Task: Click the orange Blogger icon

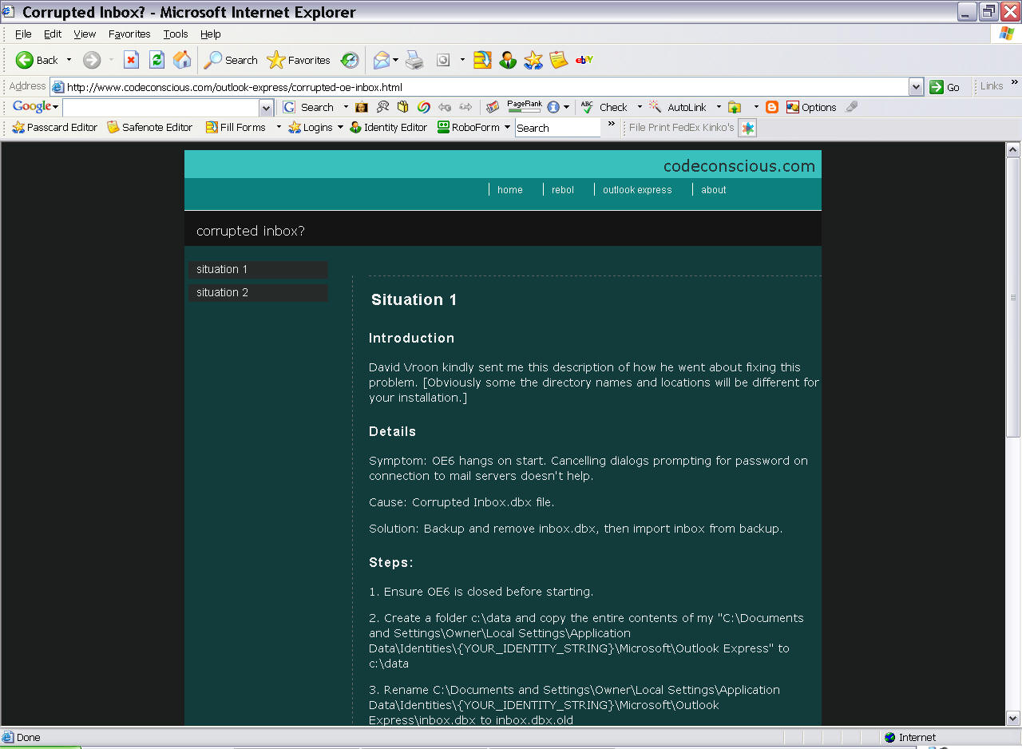Action: [772, 107]
